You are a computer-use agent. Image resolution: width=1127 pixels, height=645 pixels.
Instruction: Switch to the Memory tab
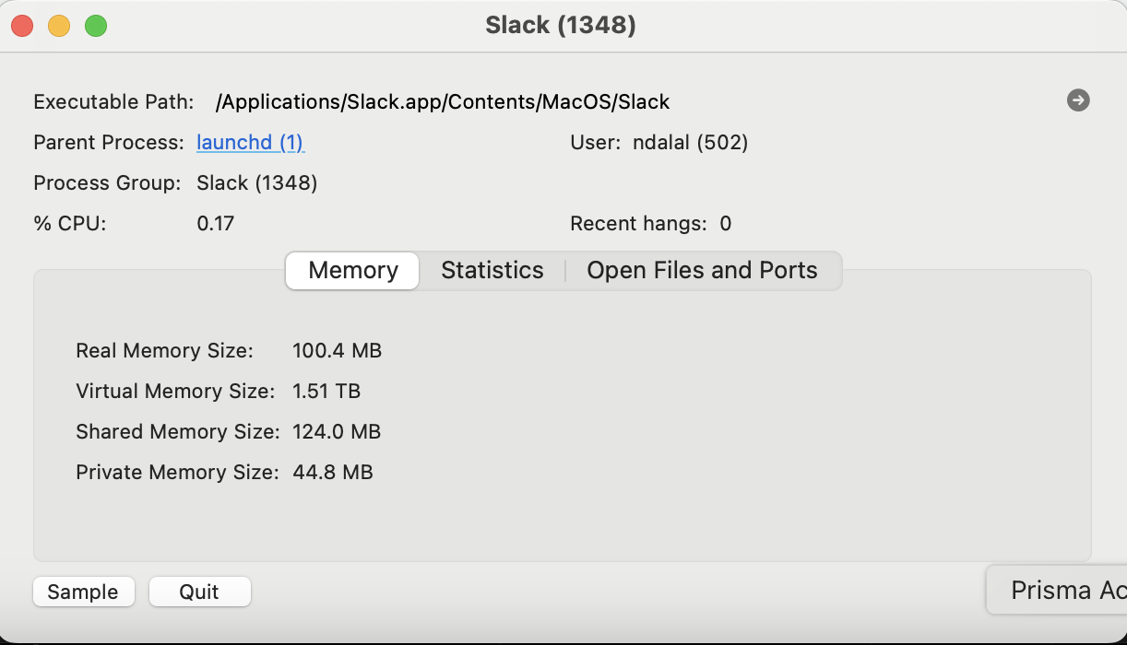pyautogui.click(x=353, y=271)
